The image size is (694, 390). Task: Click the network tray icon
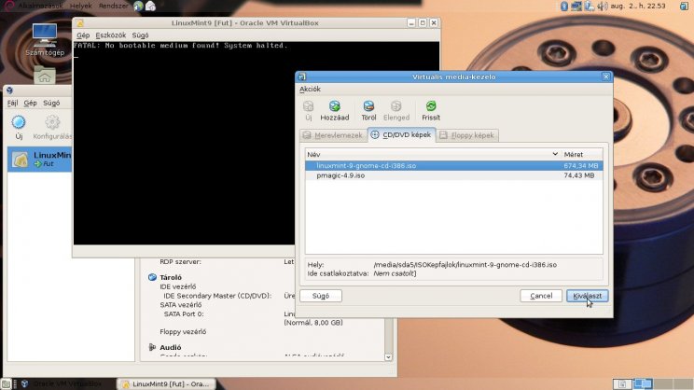point(576,7)
